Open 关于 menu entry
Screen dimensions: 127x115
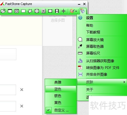(x=102, y=90)
